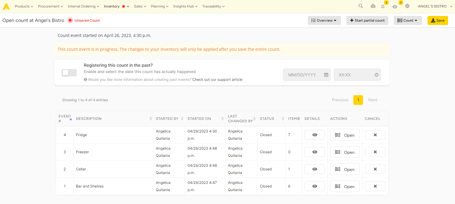This screenshot has height=204, width=455.
Task: Expand the Insights Hub menu
Action: tap(185, 6)
